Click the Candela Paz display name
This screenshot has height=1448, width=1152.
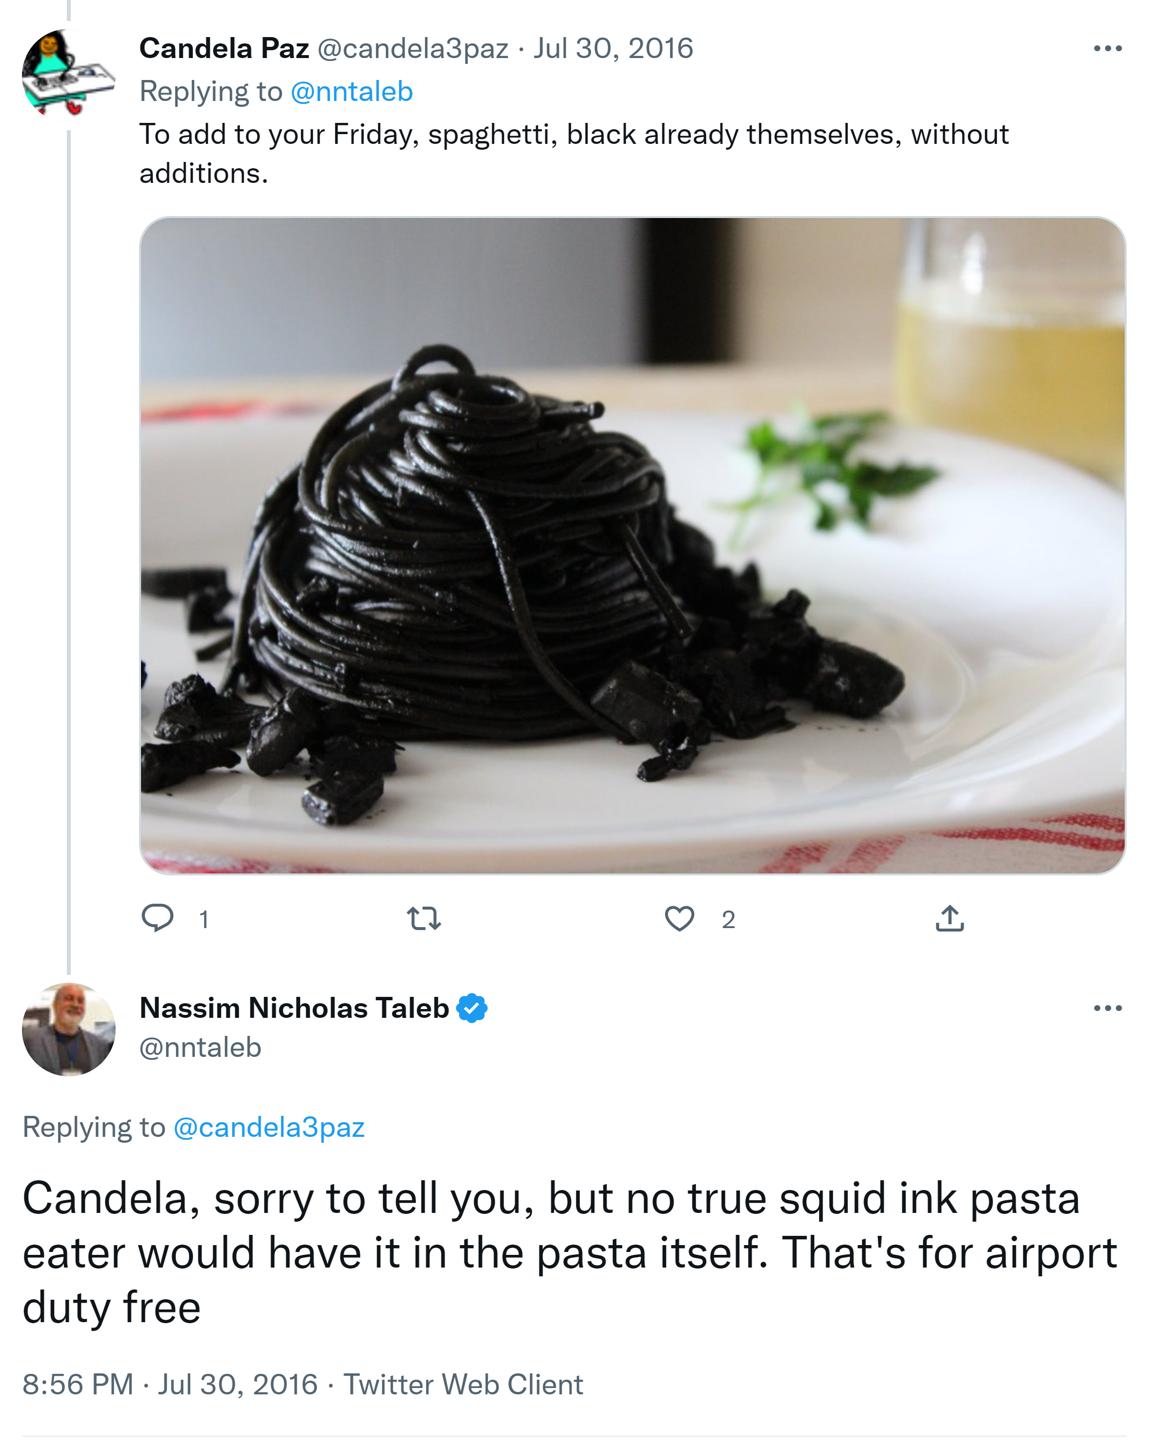pos(224,48)
